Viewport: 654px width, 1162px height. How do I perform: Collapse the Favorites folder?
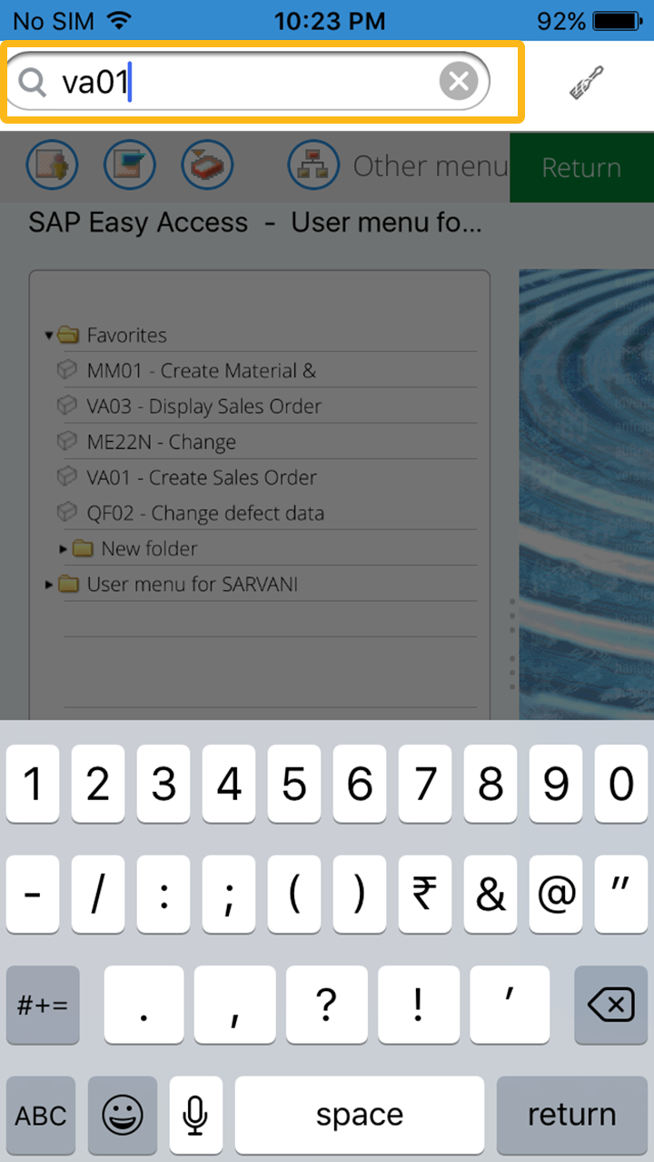click(49, 336)
